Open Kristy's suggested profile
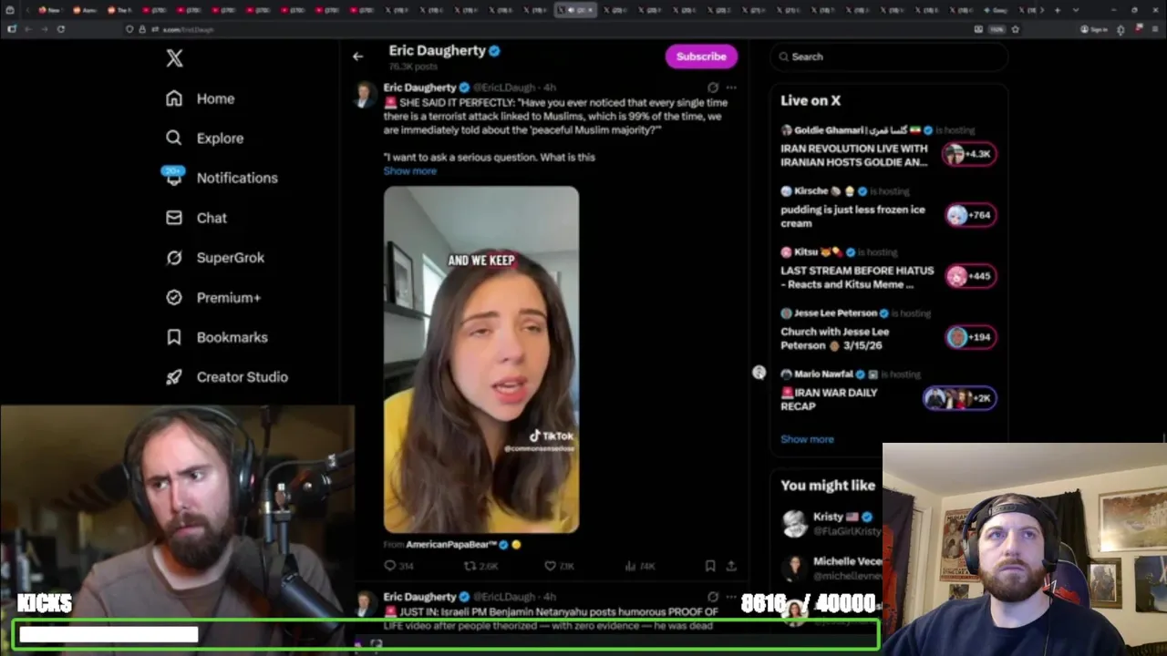Screen dimensions: 1167x656 click(x=831, y=524)
